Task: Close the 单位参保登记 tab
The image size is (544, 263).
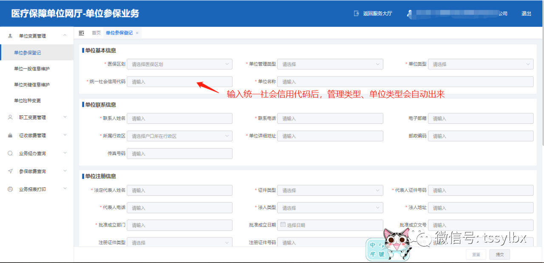Action: click(136, 32)
